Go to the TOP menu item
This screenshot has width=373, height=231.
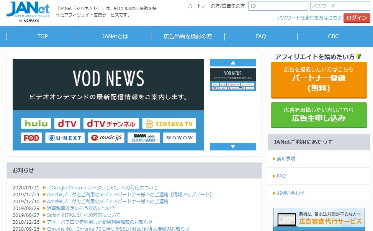point(43,36)
